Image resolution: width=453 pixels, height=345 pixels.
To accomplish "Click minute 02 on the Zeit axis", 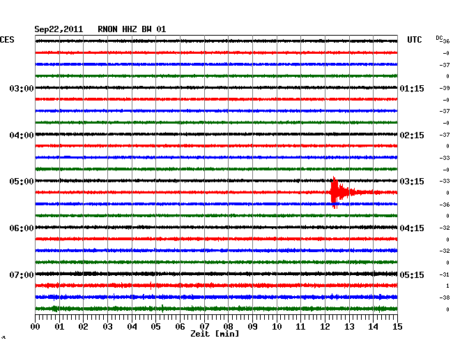I will [x=83, y=326].
